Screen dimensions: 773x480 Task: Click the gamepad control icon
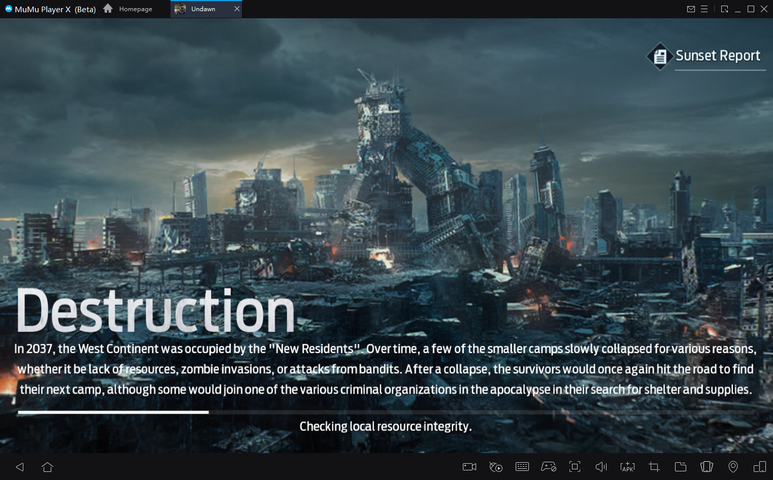[x=548, y=467]
